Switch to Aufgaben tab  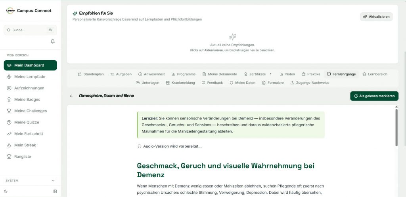coord(121,74)
